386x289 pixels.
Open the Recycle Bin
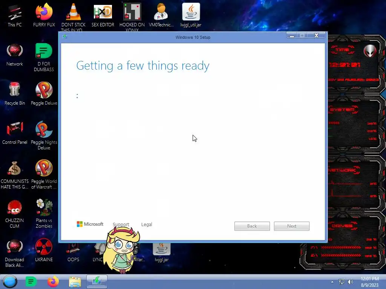(15, 94)
